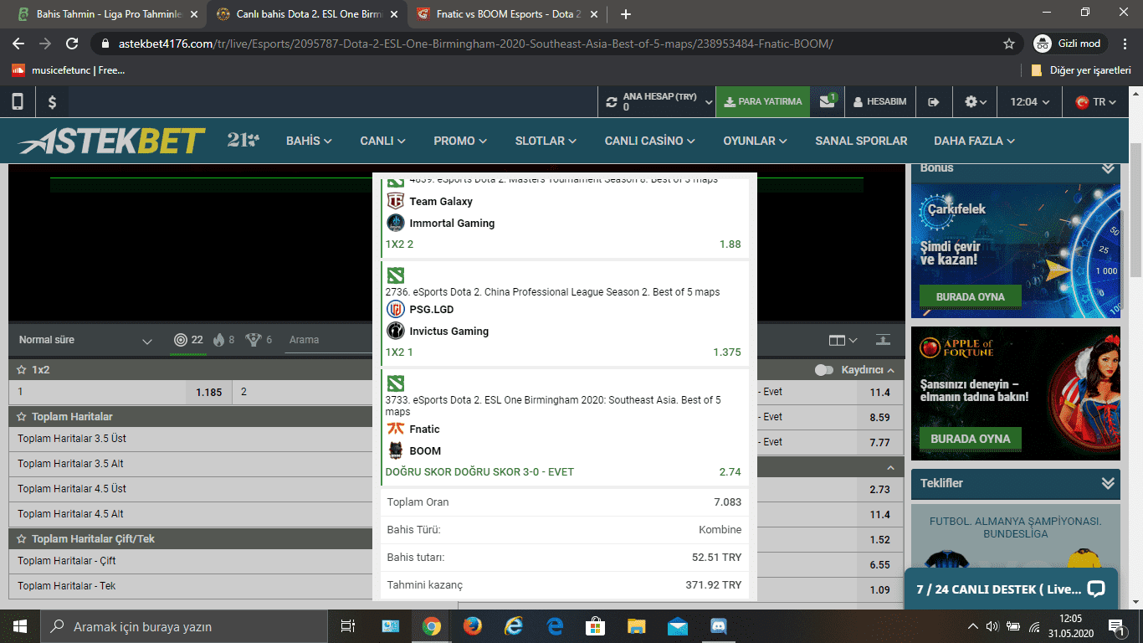Select the Toplam Haritalar 4.5 Alt row
1143x643 pixels.
click(x=191, y=514)
